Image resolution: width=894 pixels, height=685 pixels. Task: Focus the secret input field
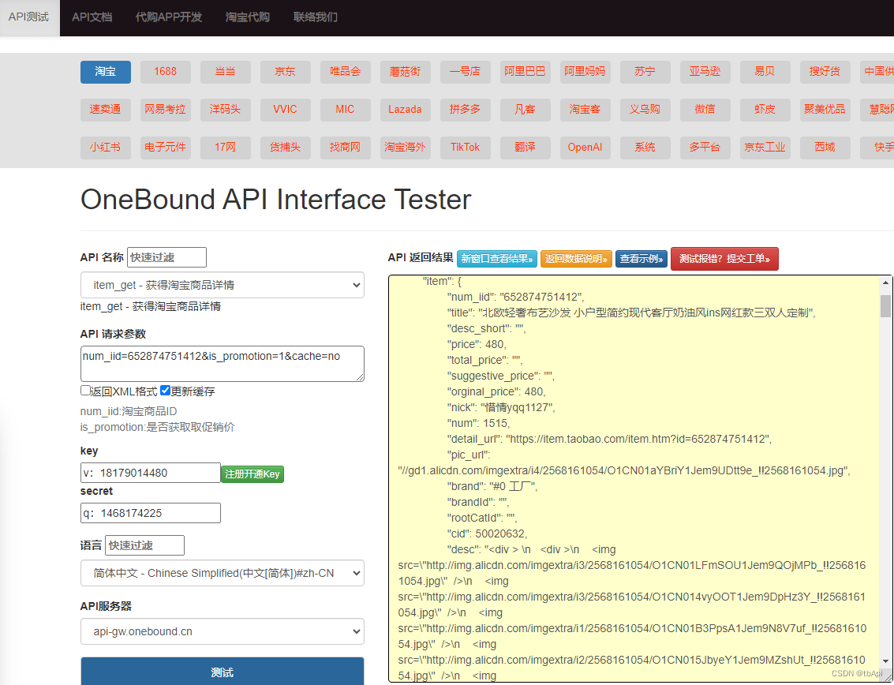(151, 513)
